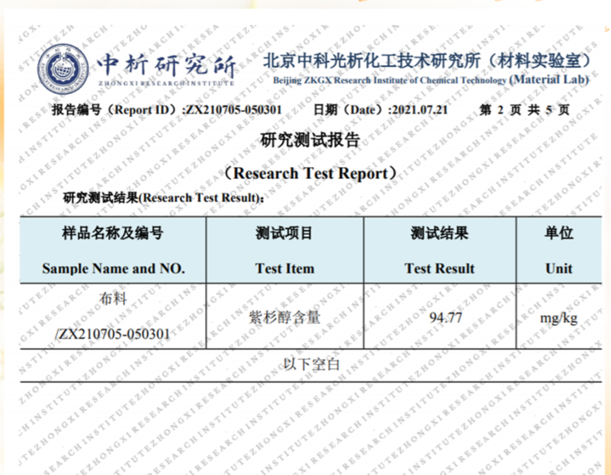Click the Test Result column header
The height and width of the screenshot is (475, 611).
[439, 251]
